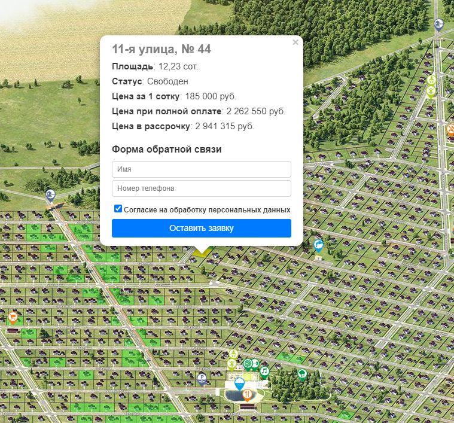The image size is (454, 423).
Task: Select the blue pond water marker
Action: coord(239,384)
